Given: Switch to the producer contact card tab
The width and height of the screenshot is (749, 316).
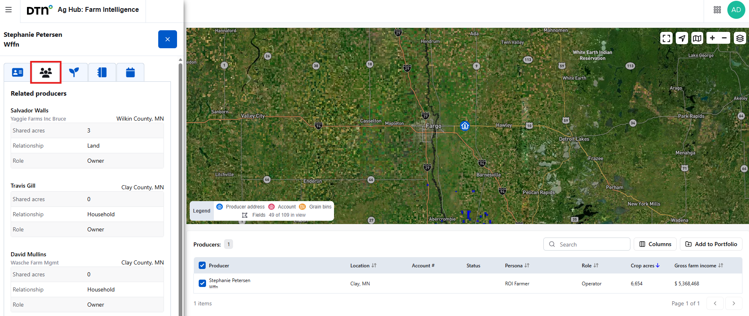Looking at the screenshot, I should 18,72.
